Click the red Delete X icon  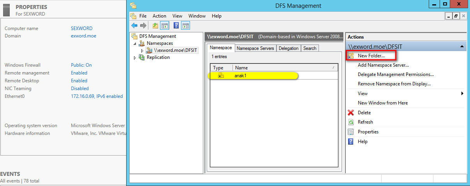[x=351, y=113]
